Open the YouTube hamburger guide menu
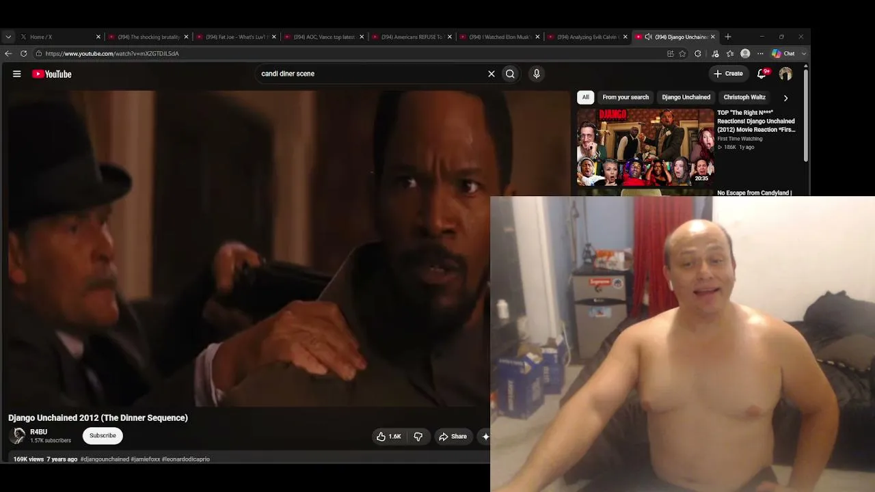The height and width of the screenshot is (492, 875). pos(17,74)
